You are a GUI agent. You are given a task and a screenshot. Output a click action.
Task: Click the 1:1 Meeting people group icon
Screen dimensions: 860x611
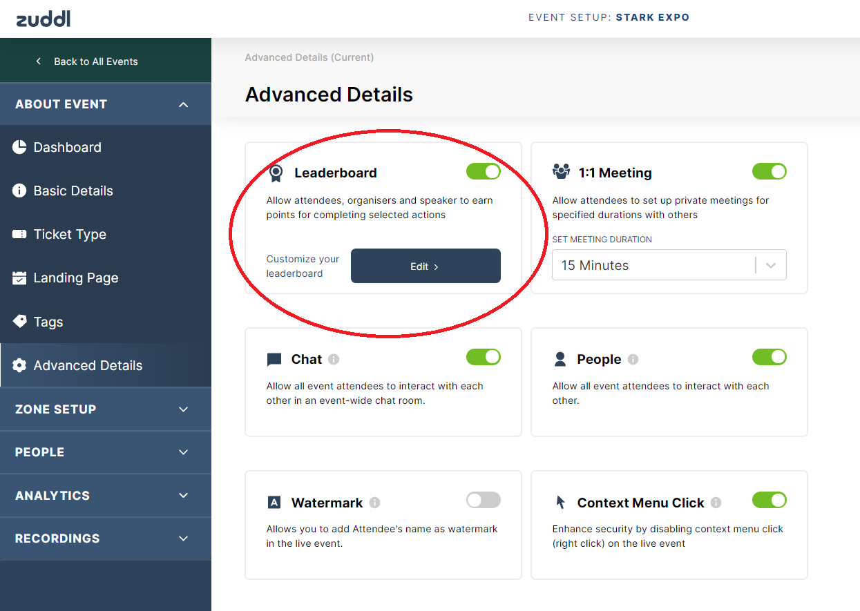(561, 171)
